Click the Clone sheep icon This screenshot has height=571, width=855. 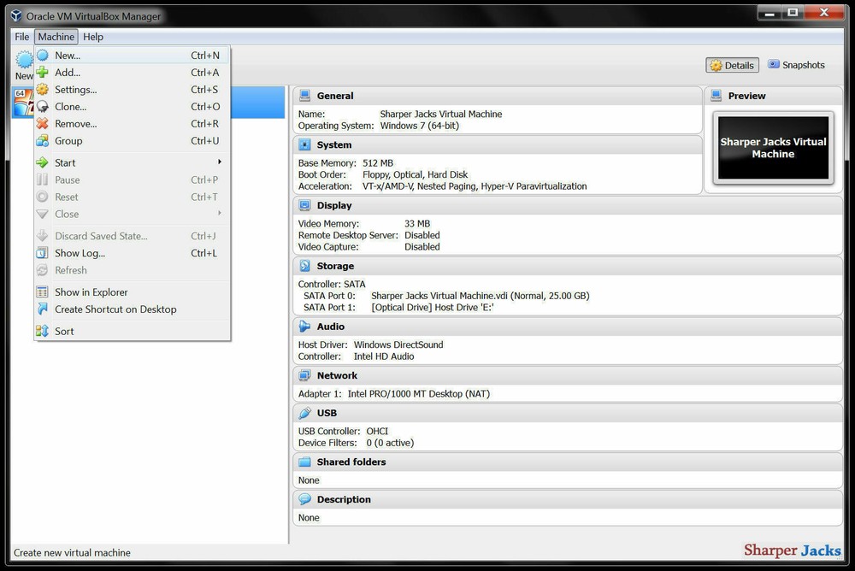pyautogui.click(x=41, y=106)
